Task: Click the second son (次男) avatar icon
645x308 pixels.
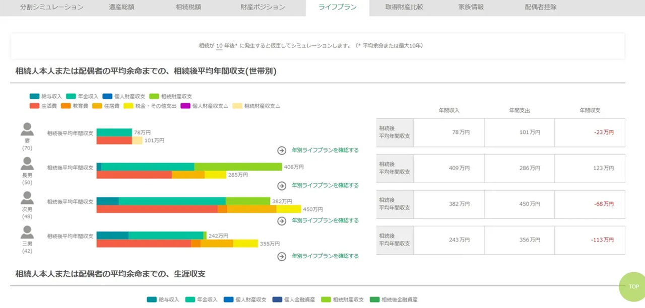Action: 27,198
